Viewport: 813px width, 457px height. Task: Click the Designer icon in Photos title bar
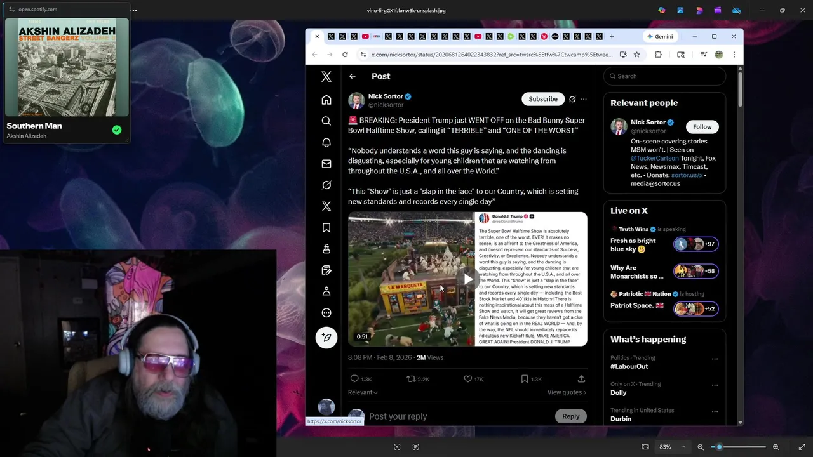[x=699, y=10]
